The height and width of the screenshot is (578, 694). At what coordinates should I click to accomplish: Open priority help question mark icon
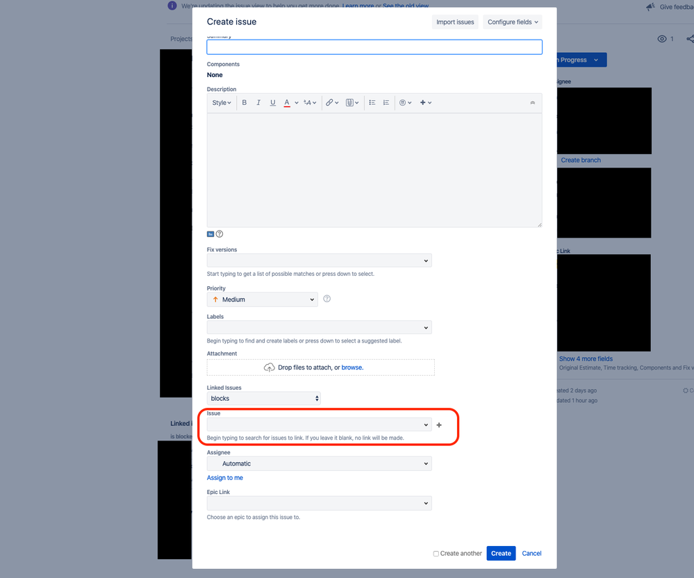click(x=327, y=299)
